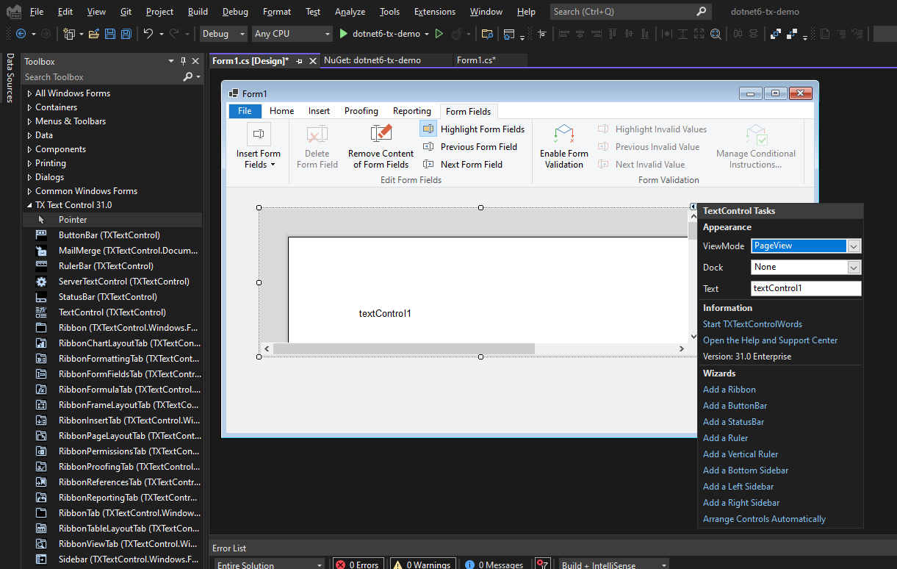Click Add a Vertical Ruler link
This screenshot has width=897, height=569.
tap(741, 454)
